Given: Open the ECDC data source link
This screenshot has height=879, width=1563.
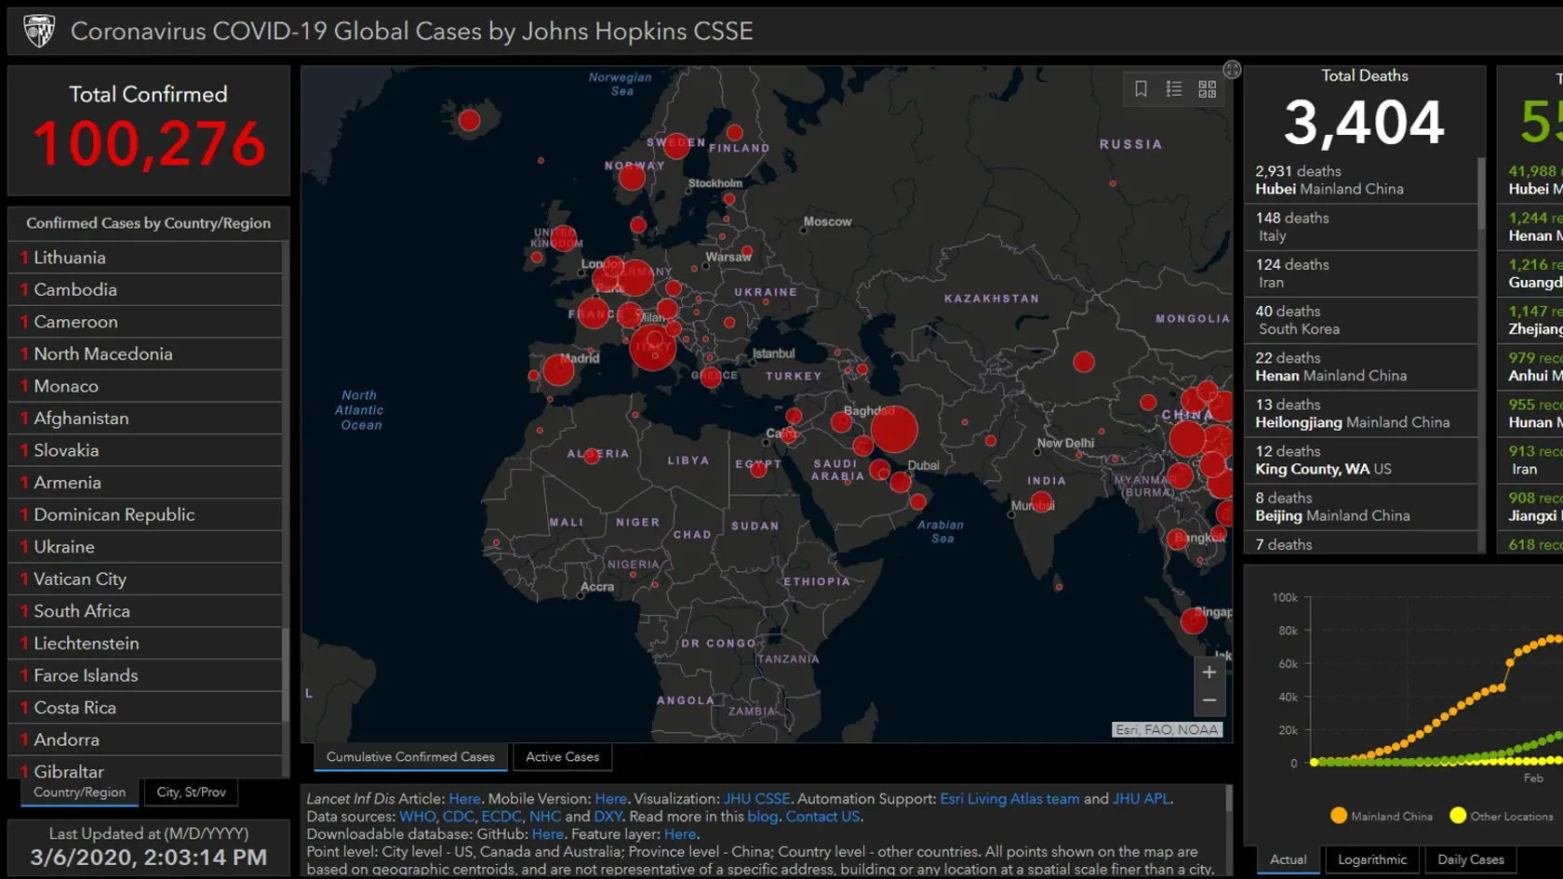Looking at the screenshot, I should 501,817.
